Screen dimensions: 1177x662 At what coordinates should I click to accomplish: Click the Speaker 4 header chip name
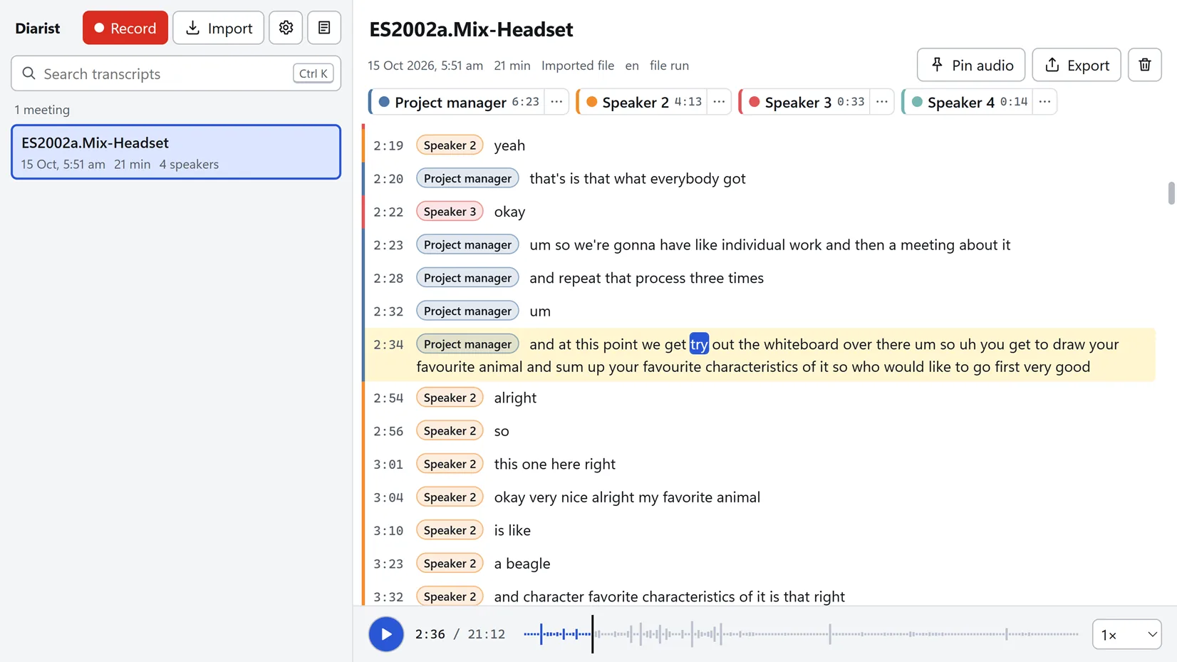pyautogui.click(x=961, y=103)
